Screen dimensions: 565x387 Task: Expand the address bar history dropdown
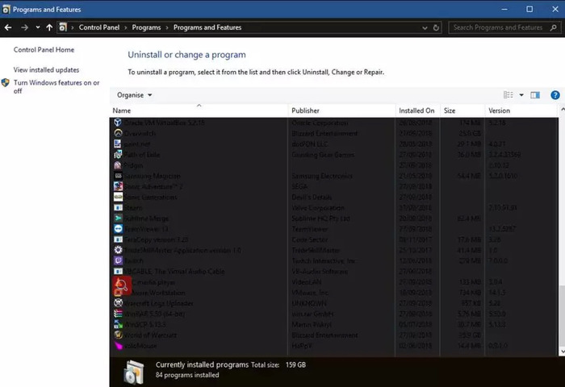(425, 27)
